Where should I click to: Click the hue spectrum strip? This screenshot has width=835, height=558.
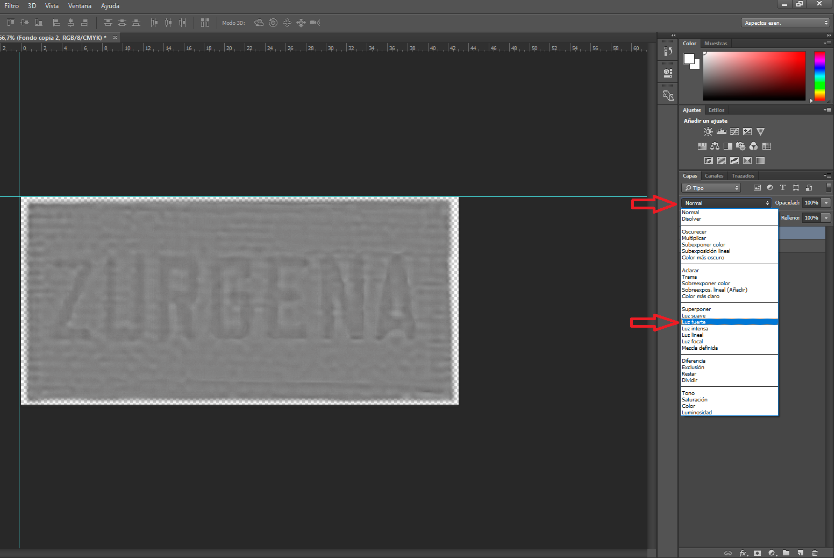point(819,76)
